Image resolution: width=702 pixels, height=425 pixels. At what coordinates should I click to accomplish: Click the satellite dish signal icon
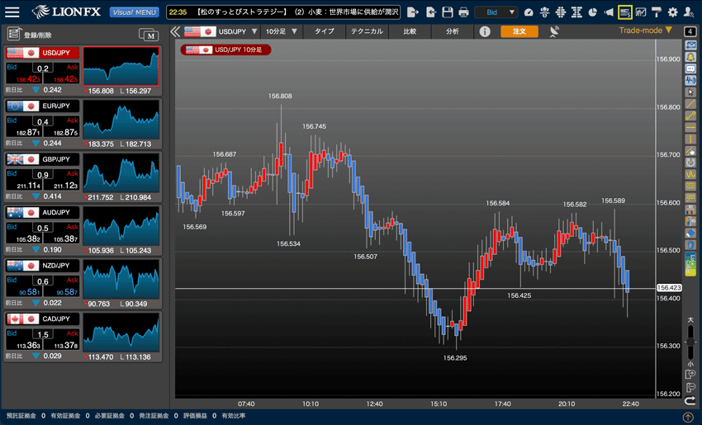(554, 31)
